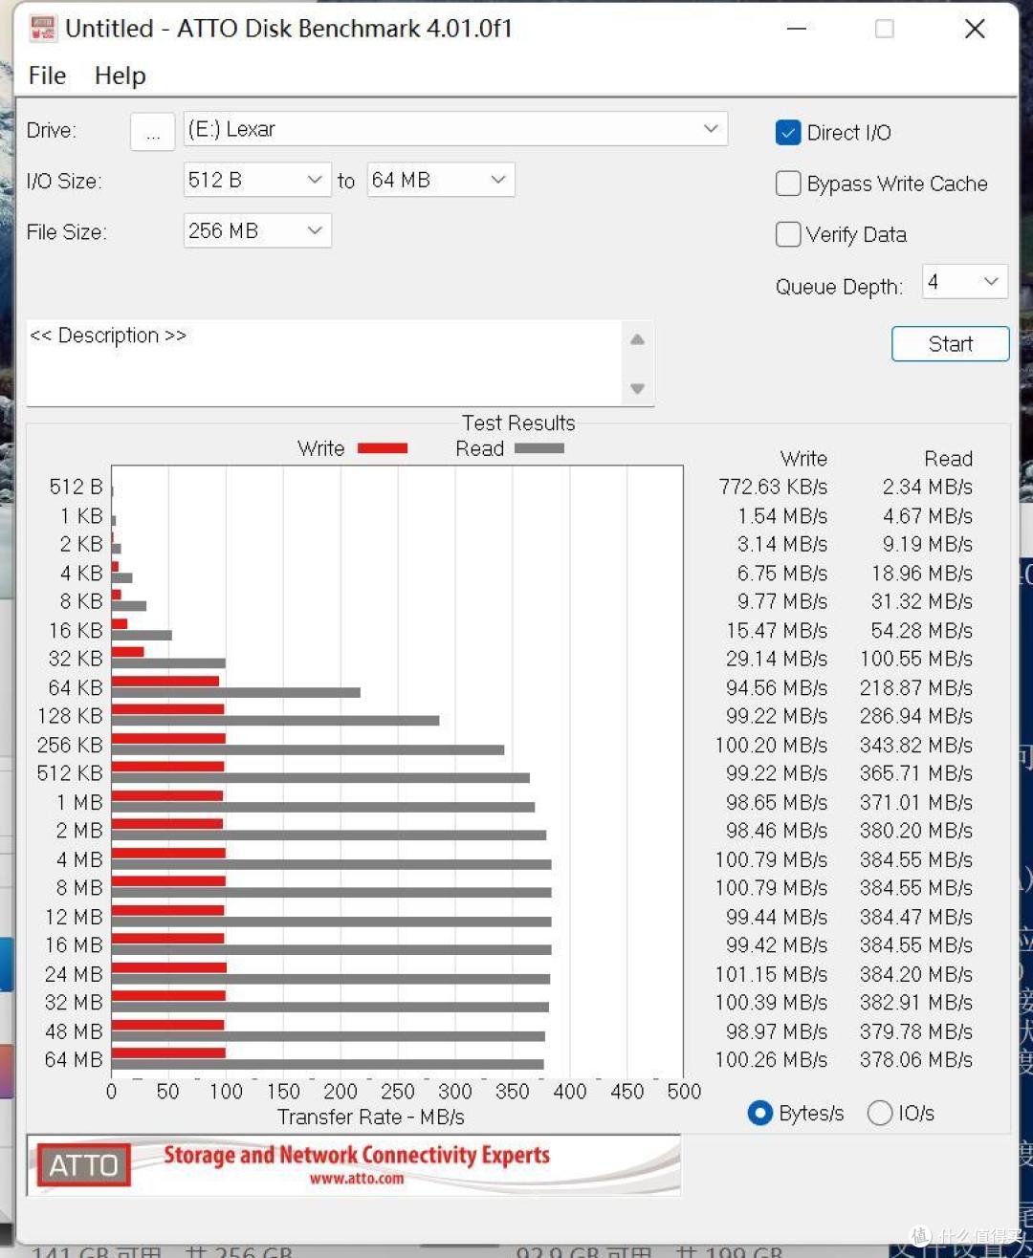
Task: Open the File menu
Action: (47, 76)
